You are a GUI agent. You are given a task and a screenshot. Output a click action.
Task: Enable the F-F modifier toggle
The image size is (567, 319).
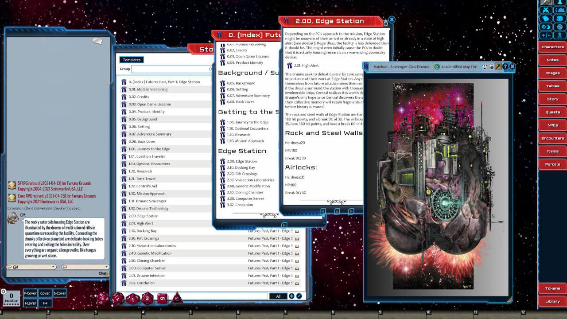point(45,303)
